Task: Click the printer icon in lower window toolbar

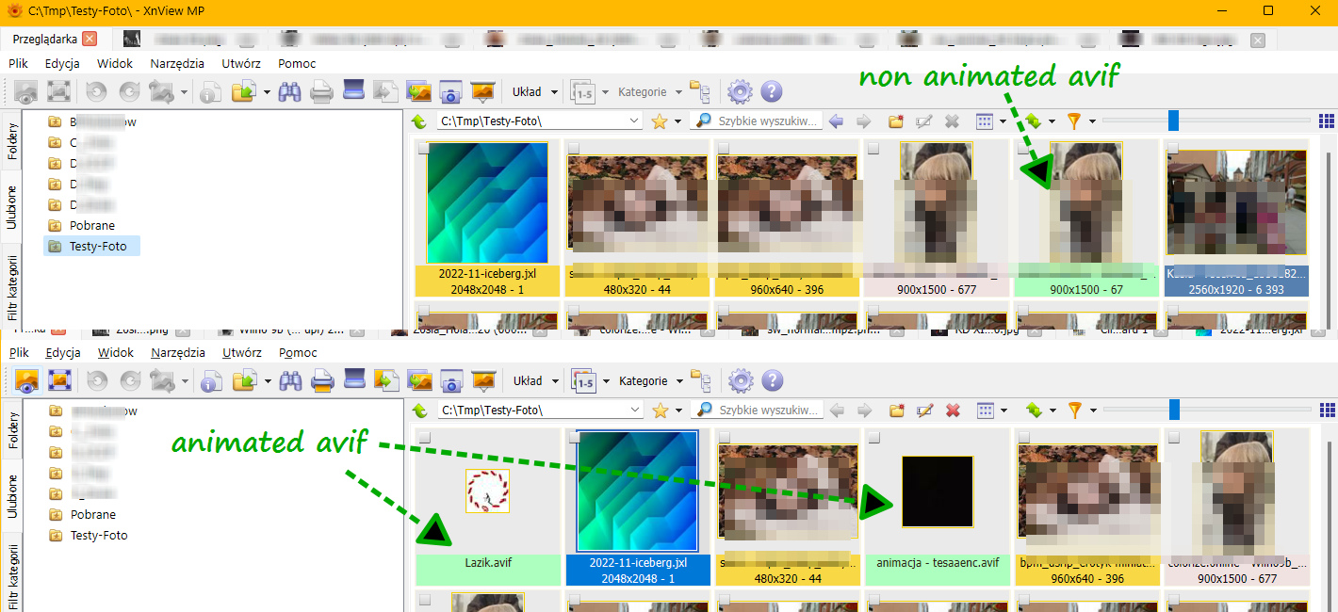Action: pos(322,381)
